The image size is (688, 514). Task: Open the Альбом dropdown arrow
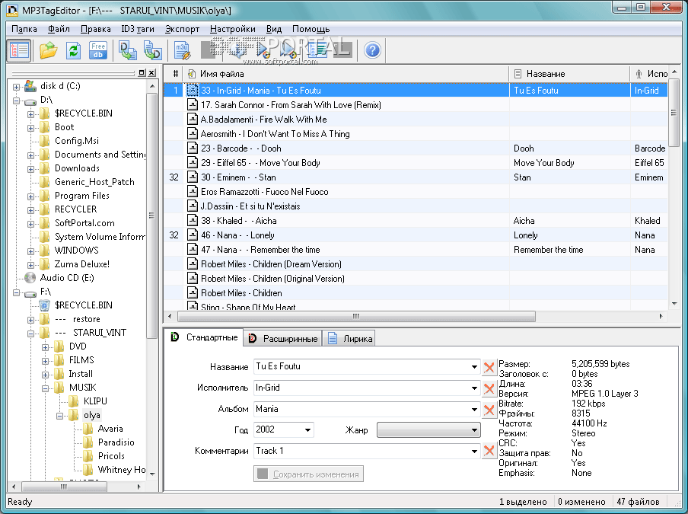click(x=474, y=409)
